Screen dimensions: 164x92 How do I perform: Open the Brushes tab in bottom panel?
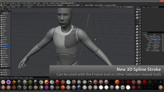click(x=21, y=78)
